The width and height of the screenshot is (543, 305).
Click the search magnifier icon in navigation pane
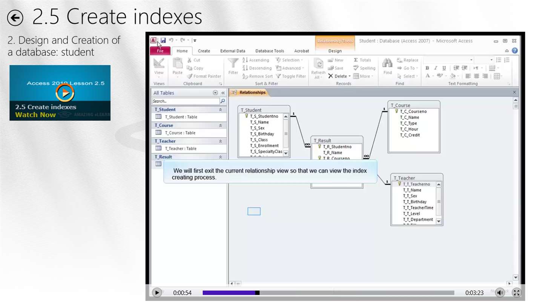point(222,101)
